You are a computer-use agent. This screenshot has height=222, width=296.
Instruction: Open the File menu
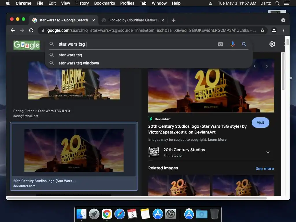[40, 3]
